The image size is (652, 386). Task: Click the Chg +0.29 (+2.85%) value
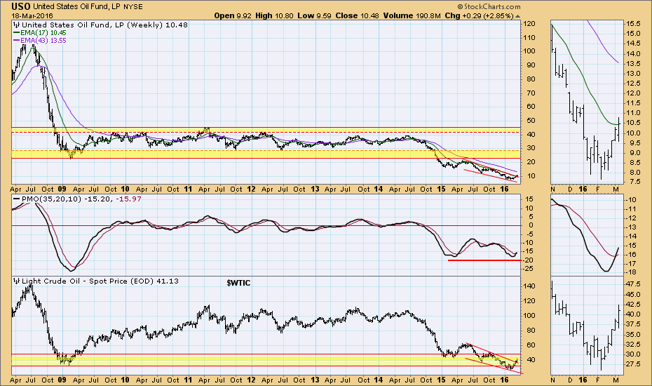[x=479, y=16]
